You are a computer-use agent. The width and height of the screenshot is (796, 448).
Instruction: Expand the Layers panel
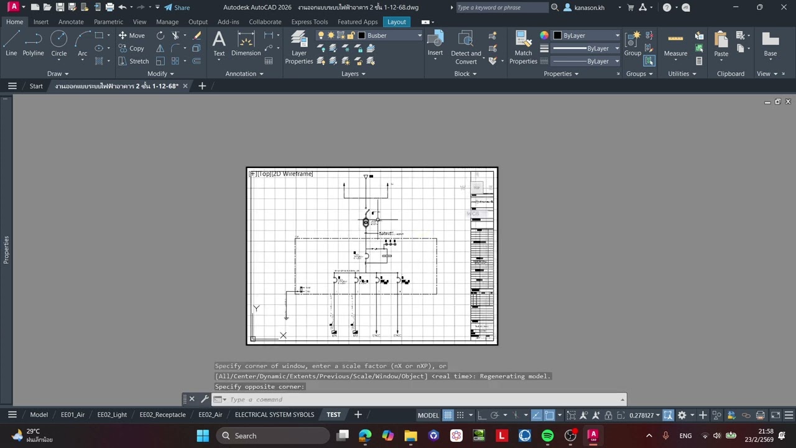coord(353,73)
